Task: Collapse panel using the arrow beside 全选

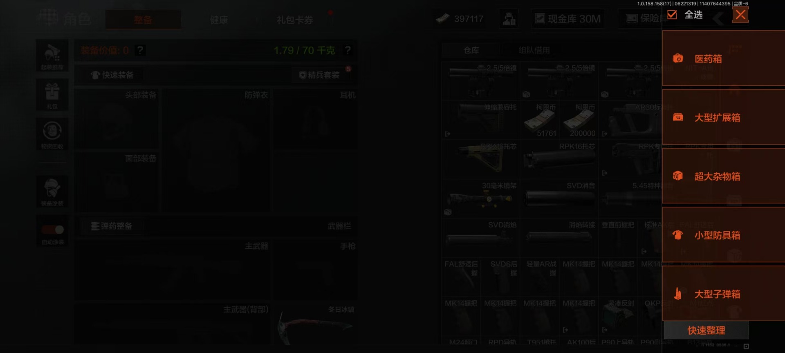Action: coord(718,18)
